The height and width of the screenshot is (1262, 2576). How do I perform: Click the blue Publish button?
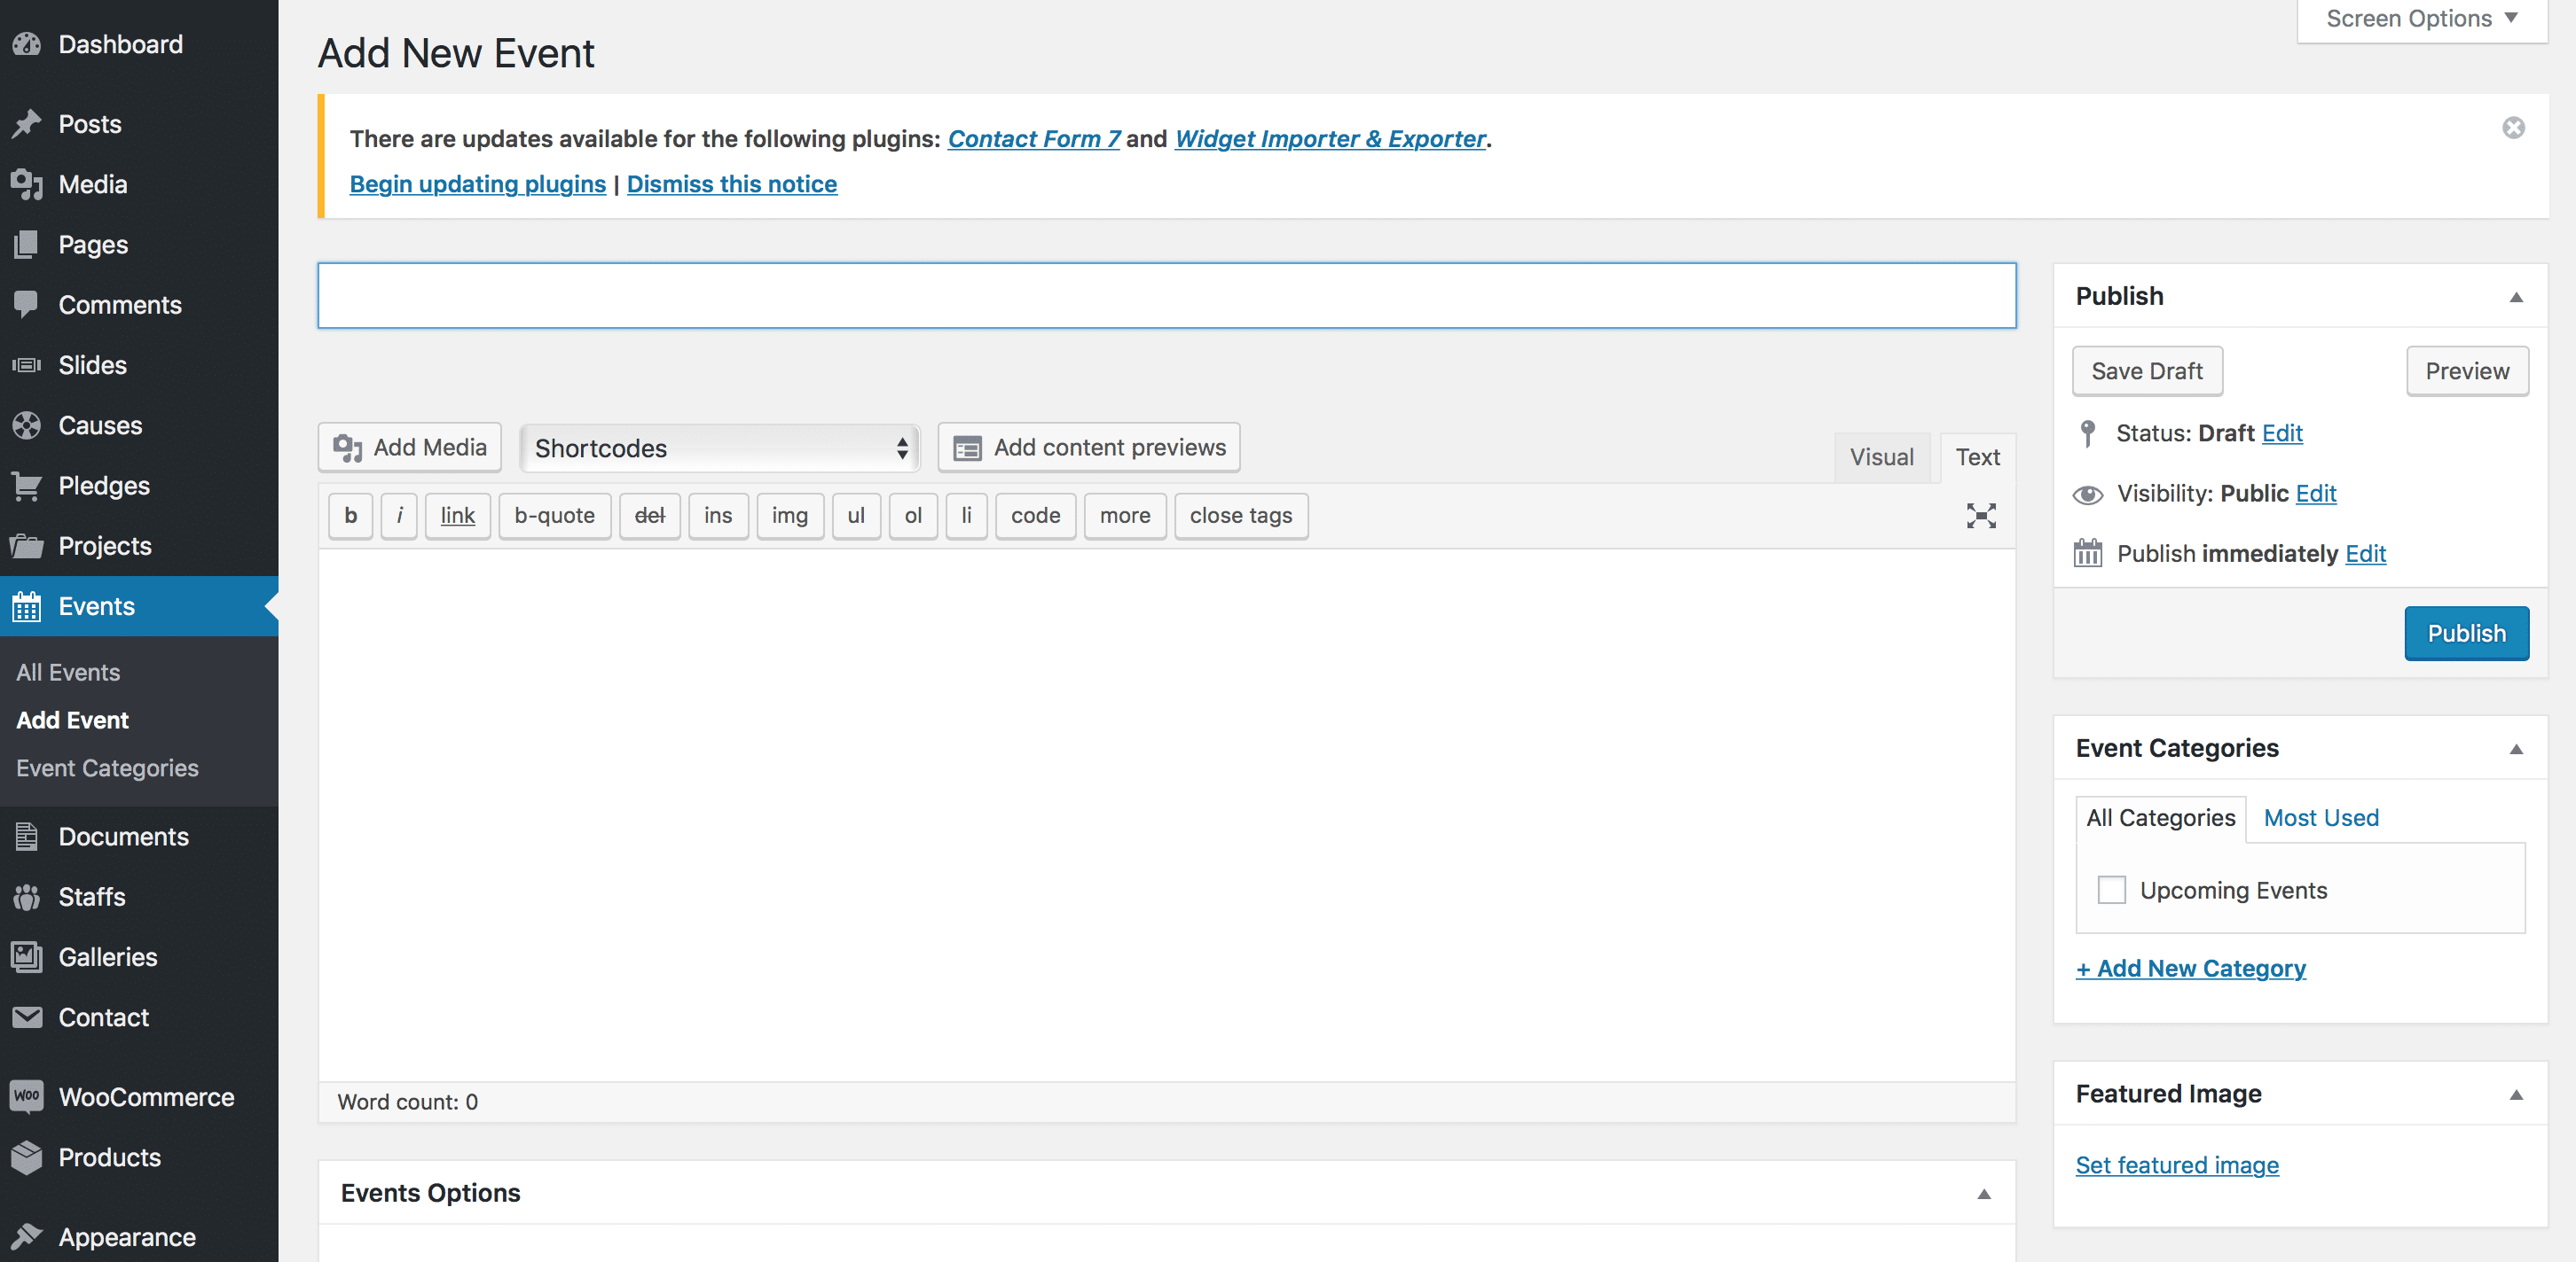click(x=2465, y=634)
